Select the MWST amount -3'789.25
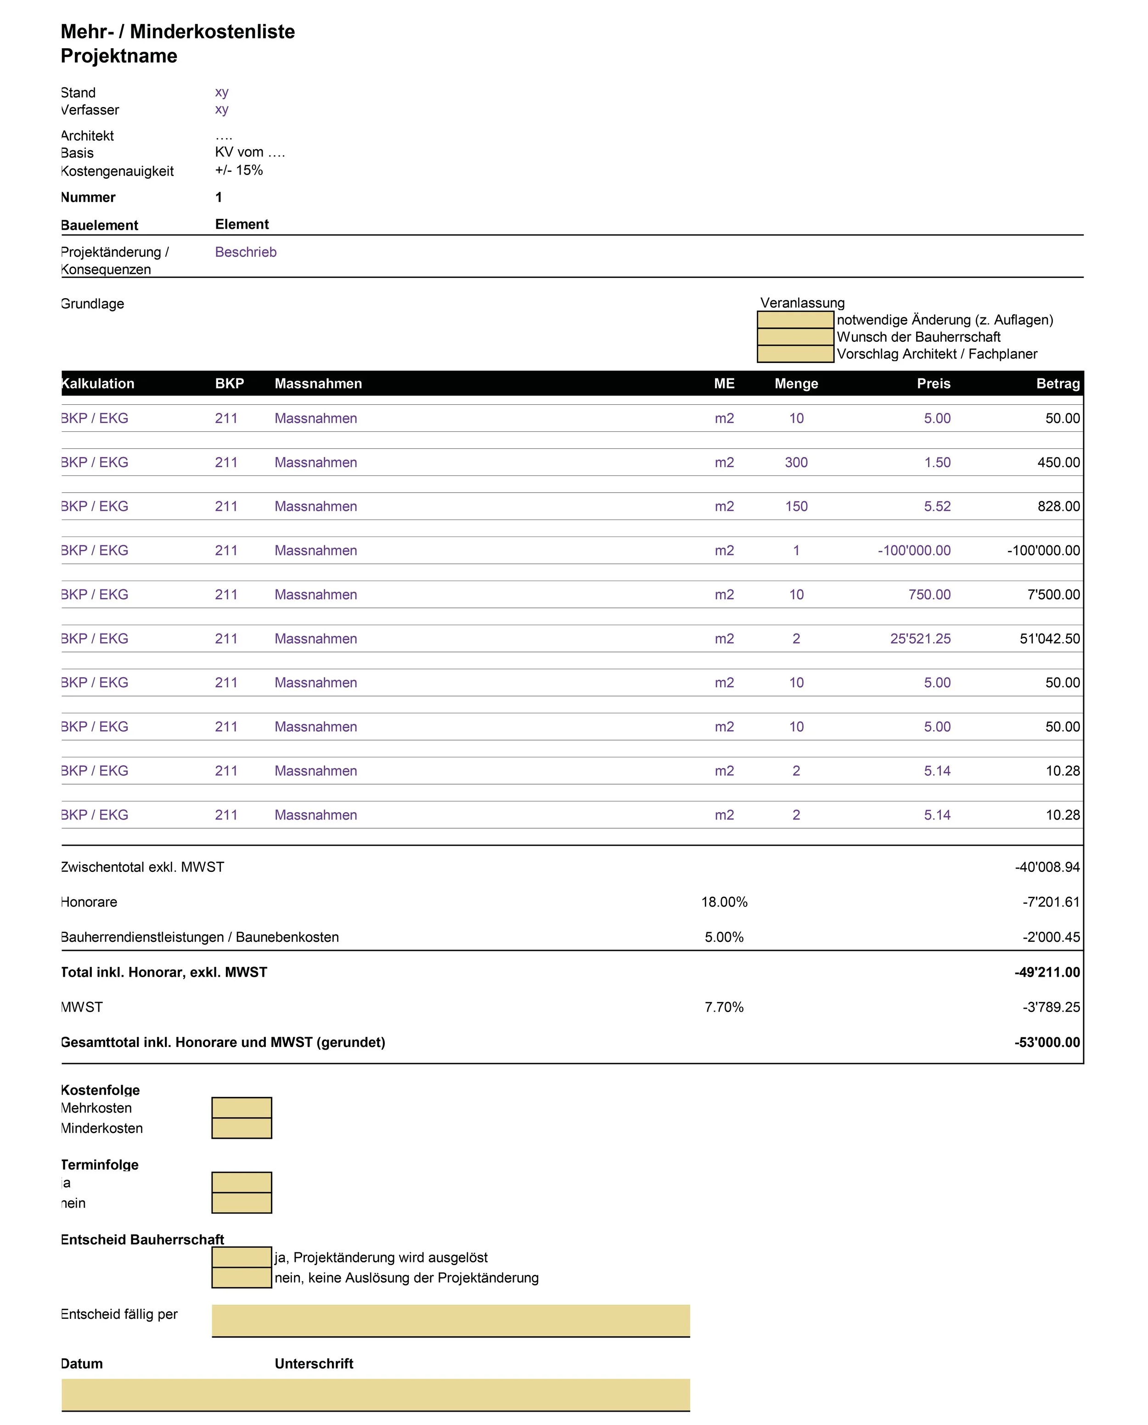This screenshot has height=1425, width=1148. click(x=1051, y=1007)
